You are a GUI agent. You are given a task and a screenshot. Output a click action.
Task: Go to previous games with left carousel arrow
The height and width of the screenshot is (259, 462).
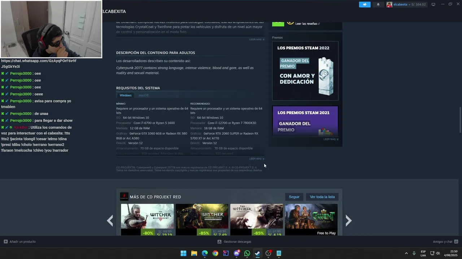point(110,221)
